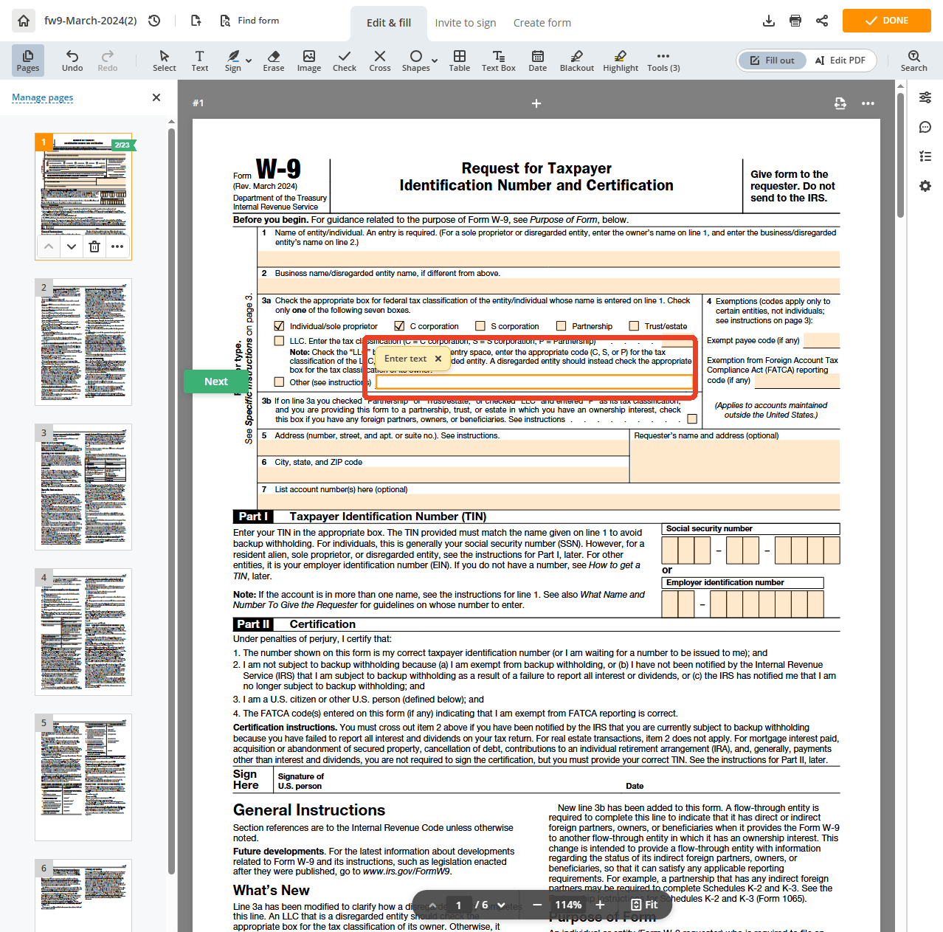Share the document
The image size is (943, 932).
click(822, 21)
